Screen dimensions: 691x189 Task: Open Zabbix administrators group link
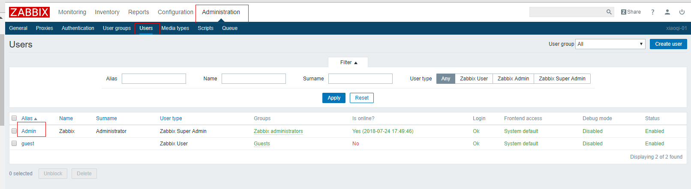coord(278,131)
